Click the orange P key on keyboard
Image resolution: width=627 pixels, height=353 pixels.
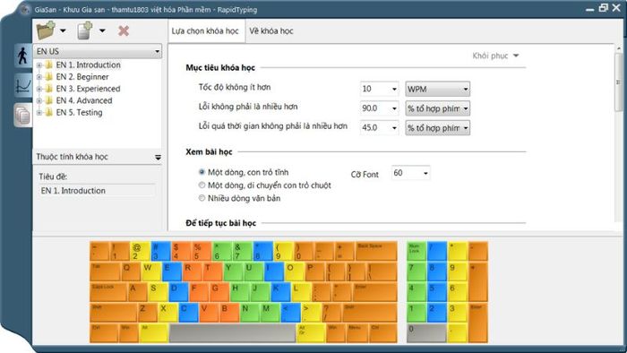[x=314, y=271]
